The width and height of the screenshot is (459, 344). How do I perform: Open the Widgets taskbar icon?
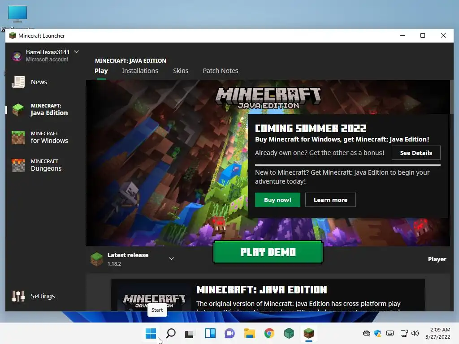coord(210,333)
